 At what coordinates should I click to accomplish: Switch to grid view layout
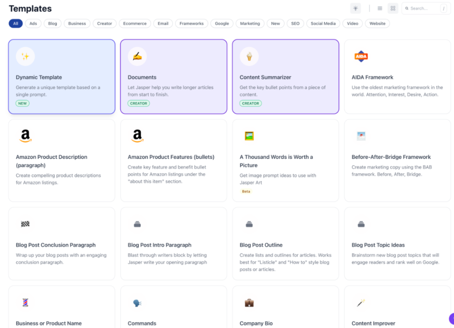pos(393,8)
